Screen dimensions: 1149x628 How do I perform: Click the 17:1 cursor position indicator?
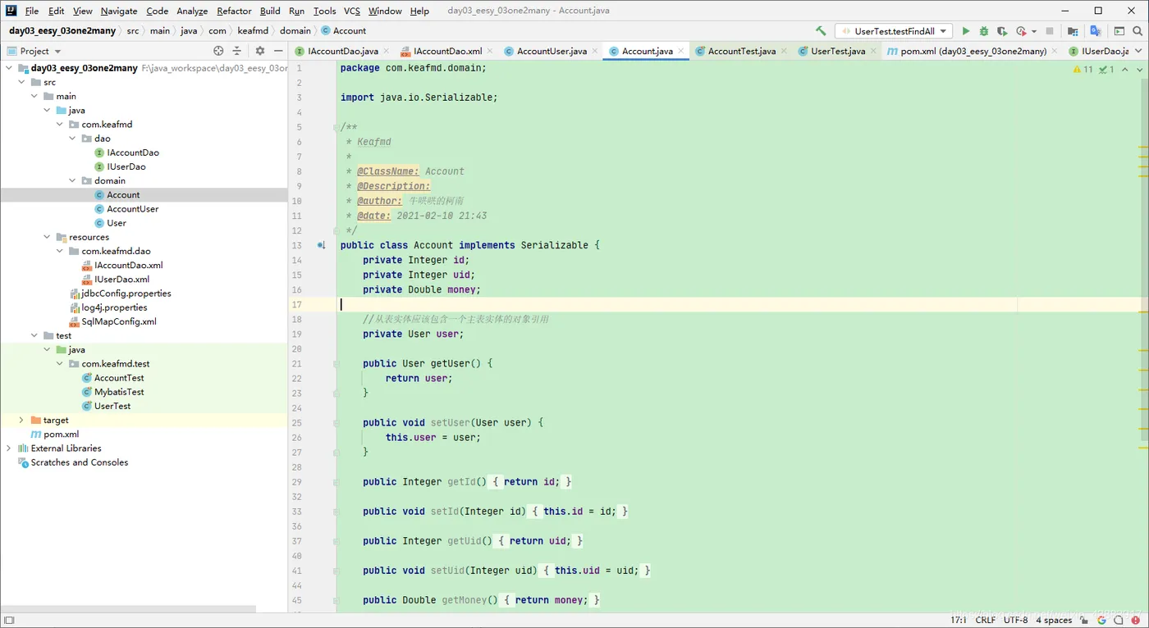(x=959, y=621)
